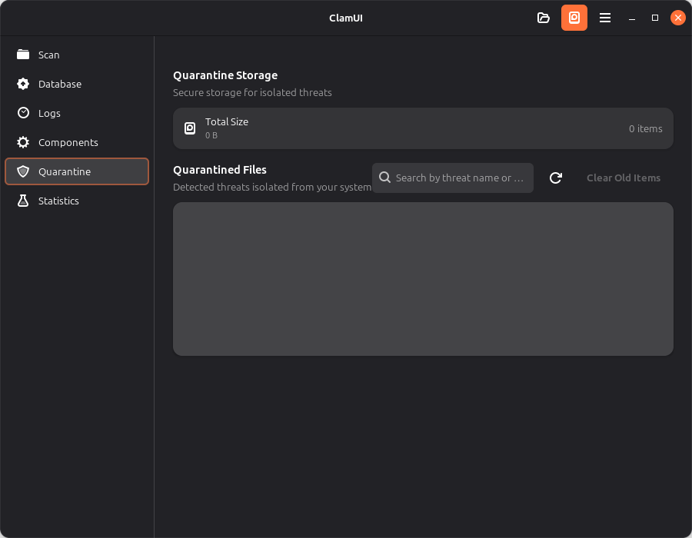Click the Database gear icon in sidebar
692x538 pixels.
click(x=23, y=84)
